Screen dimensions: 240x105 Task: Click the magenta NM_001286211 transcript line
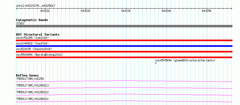coord(124,101)
